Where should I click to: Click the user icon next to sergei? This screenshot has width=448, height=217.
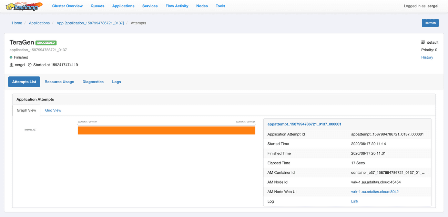[11, 65]
